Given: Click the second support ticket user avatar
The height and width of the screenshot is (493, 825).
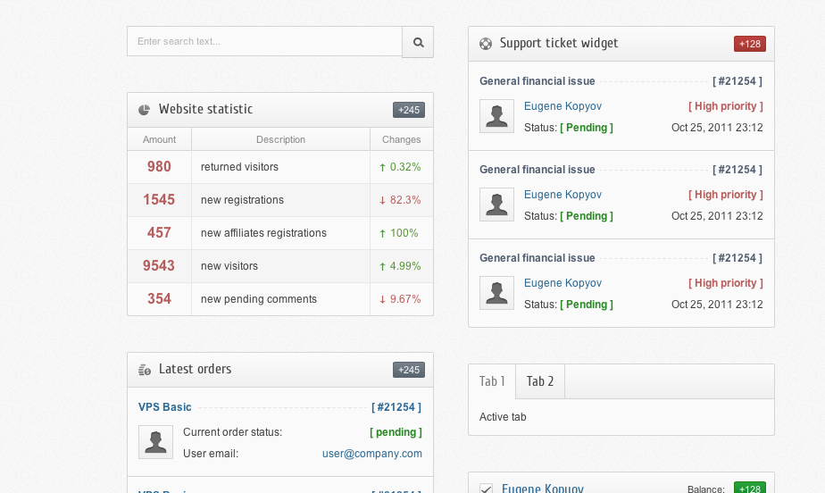Looking at the screenshot, I should [x=496, y=205].
